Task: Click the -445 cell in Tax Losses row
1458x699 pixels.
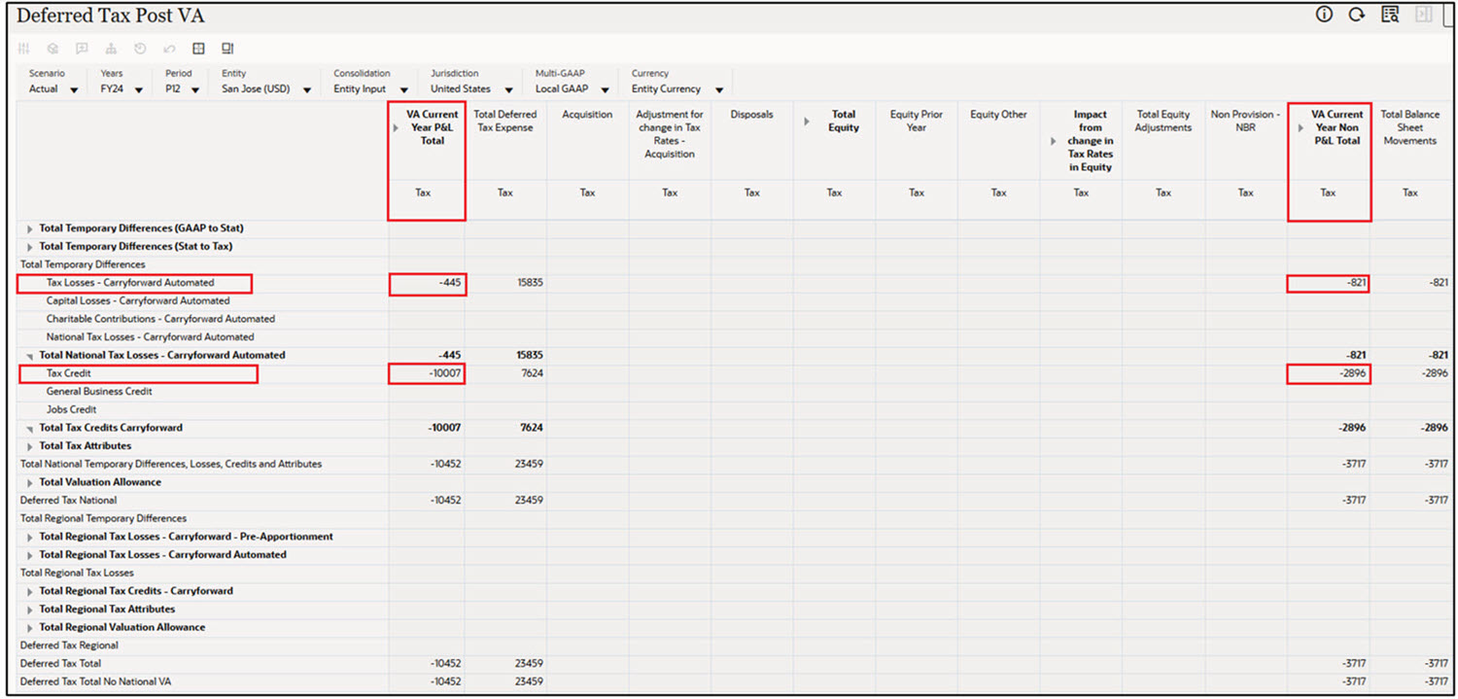Action: pos(427,283)
